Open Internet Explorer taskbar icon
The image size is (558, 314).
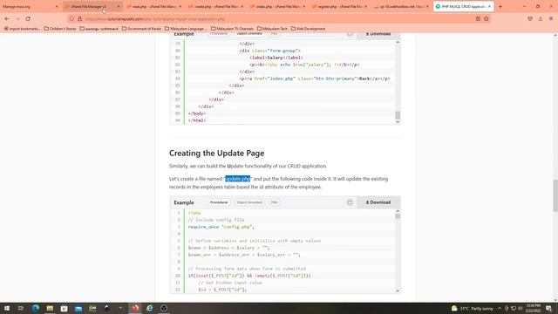[x=149, y=308]
